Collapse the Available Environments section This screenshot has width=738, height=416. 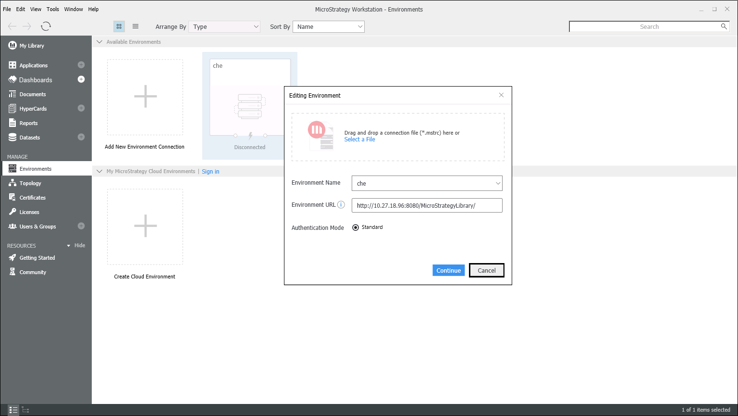coord(100,42)
